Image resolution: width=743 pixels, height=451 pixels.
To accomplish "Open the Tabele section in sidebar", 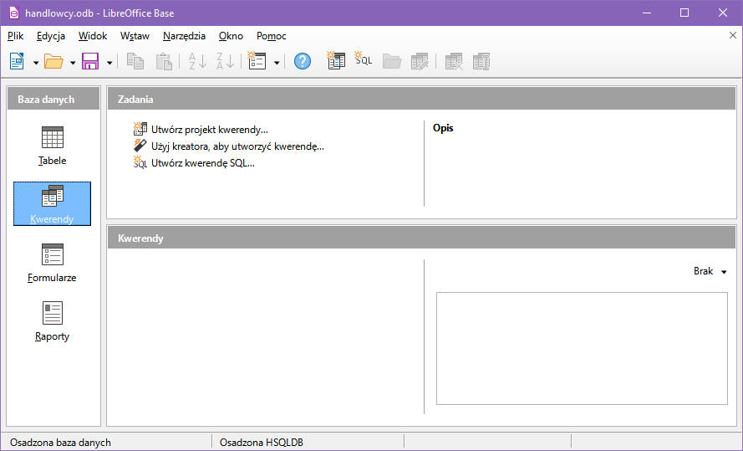I will coord(53,146).
